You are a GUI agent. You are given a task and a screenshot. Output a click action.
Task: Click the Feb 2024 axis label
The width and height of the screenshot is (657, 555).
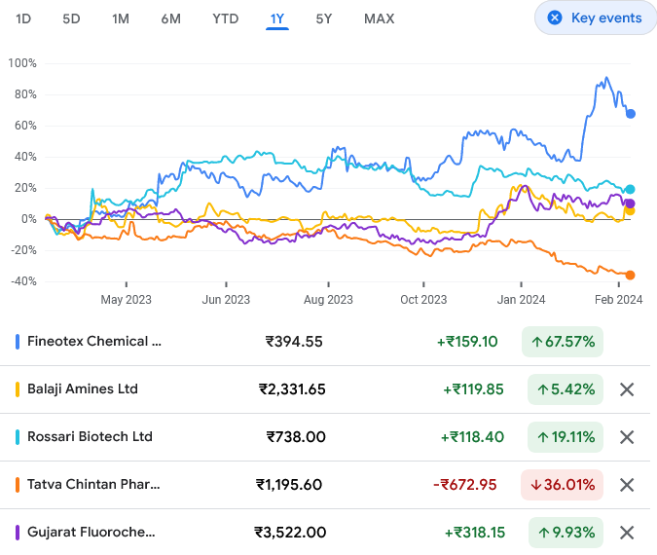tap(618, 300)
